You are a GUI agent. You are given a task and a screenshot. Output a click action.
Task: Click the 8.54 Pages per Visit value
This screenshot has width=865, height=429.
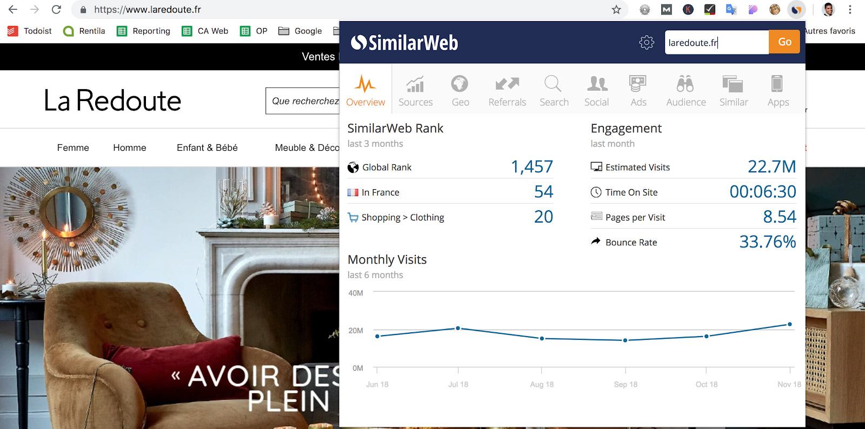(780, 217)
